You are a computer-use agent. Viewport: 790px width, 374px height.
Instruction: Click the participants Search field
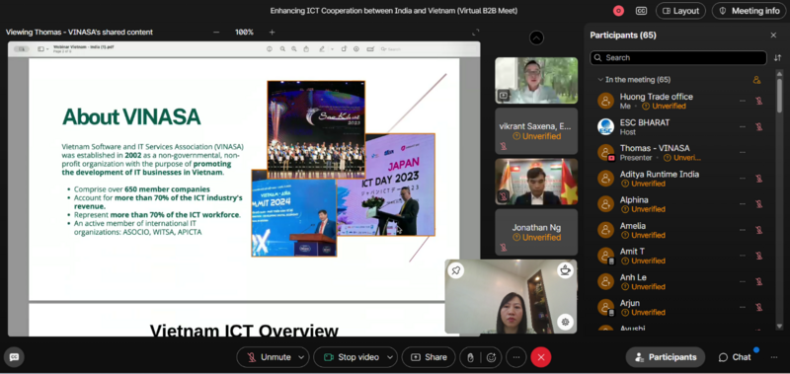click(x=678, y=58)
